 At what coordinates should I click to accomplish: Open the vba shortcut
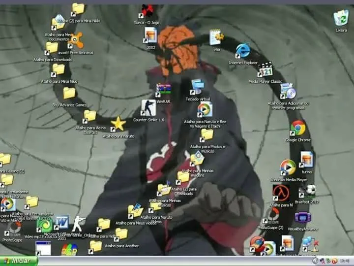pos(216,37)
